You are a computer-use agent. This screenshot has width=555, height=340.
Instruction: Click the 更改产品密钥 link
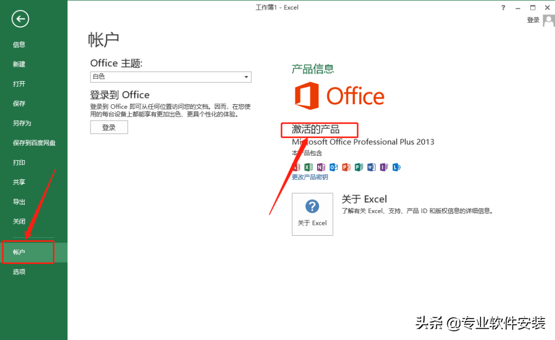(x=310, y=177)
